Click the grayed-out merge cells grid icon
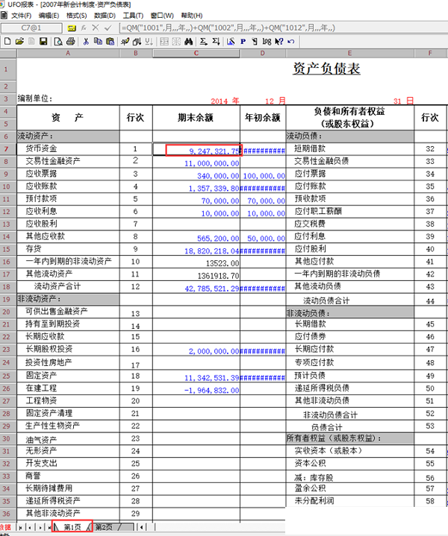 click(164, 41)
